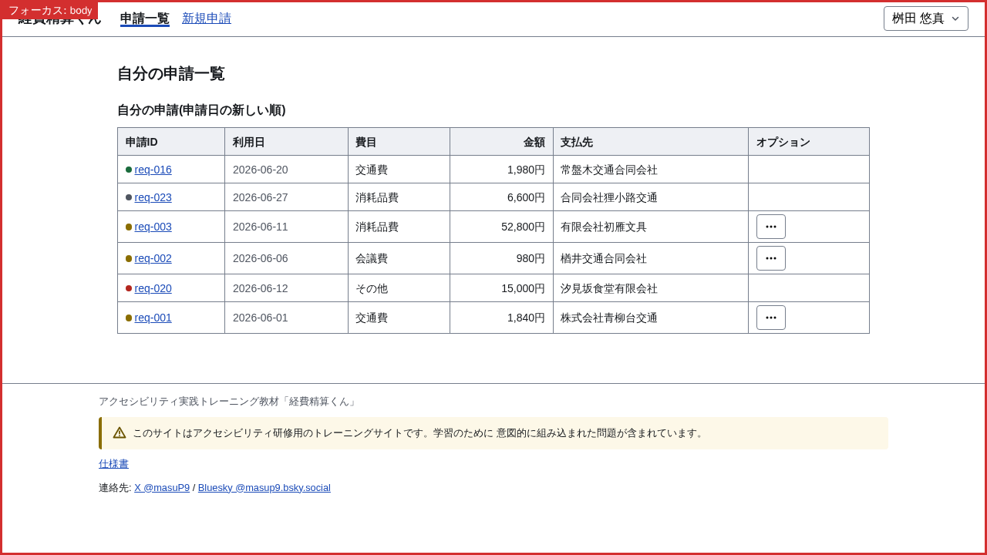Open request req-001 link
The width and height of the screenshot is (987, 555).
point(153,318)
